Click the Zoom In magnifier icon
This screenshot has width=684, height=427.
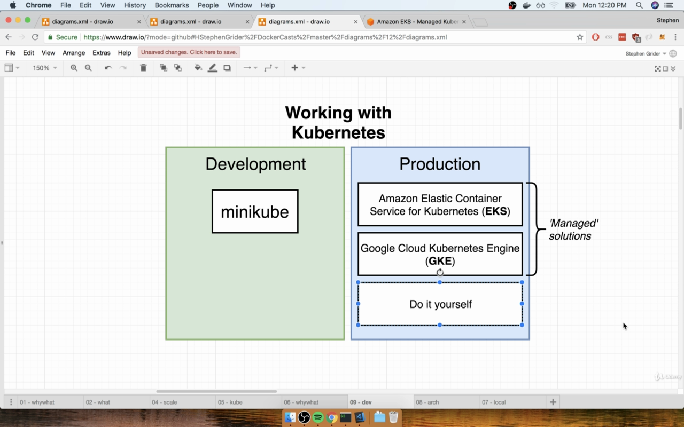[74, 68]
